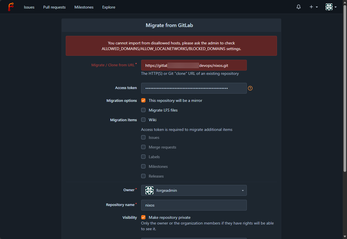This screenshot has width=347, height=239.
Task: Go to Issues in the navbar
Action: pos(29,7)
